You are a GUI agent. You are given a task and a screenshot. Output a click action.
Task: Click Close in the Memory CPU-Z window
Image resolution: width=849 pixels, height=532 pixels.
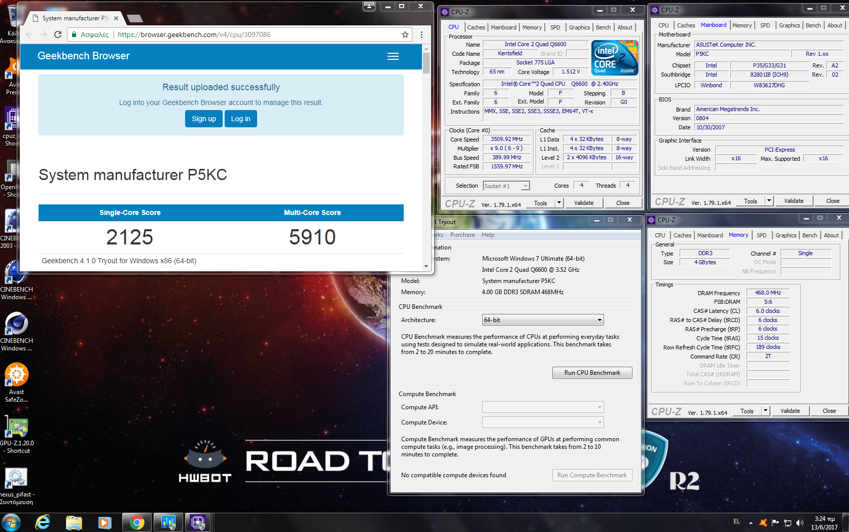pos(829,411)
